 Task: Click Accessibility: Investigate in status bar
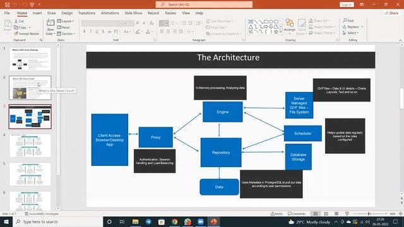coord(42,214)
